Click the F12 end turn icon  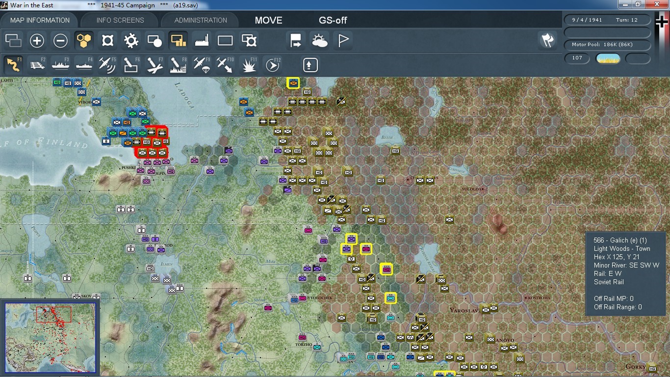pos(273,64)
